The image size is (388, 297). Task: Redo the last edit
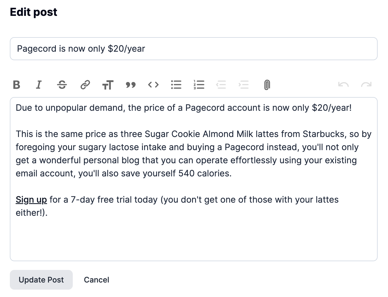(x=366, y=85)
